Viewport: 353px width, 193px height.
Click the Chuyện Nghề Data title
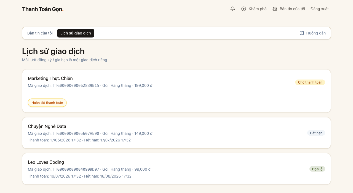pos(47,126)
